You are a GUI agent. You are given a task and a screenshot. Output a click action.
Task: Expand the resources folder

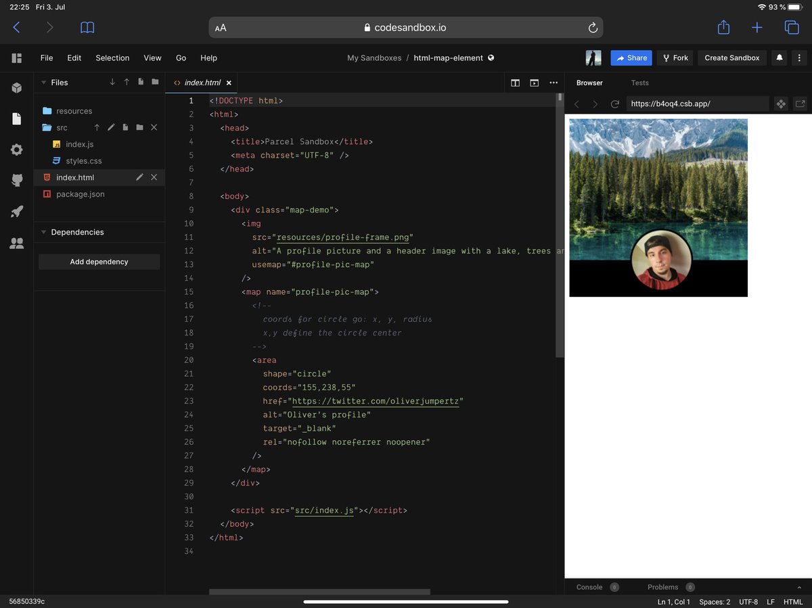(x=74, y=111)
